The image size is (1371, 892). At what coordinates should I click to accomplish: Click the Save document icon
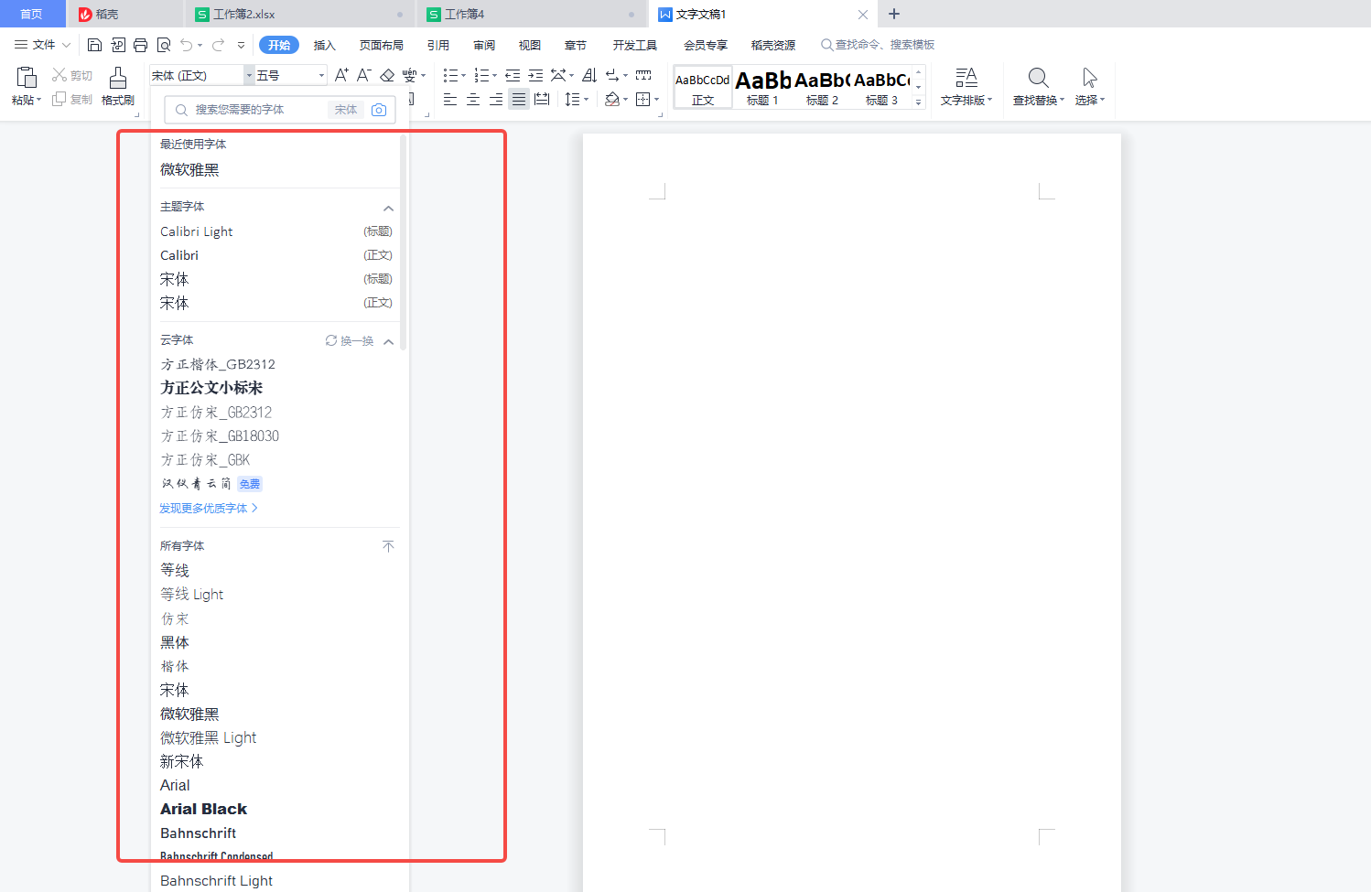(94, 45)
